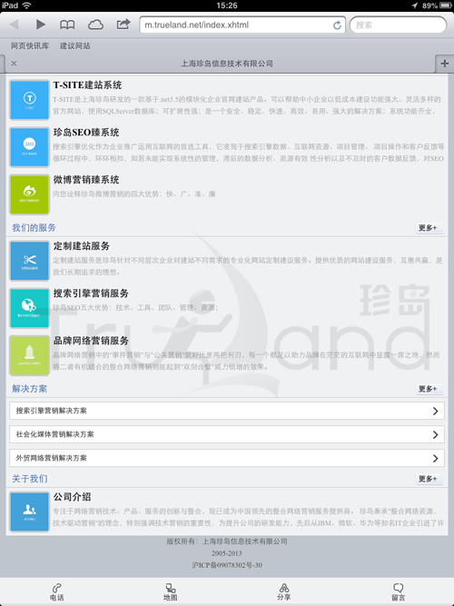Open the bookmarks book icon
The width and height of the screenshot is (454, 606).
click(x=67, y=25)
